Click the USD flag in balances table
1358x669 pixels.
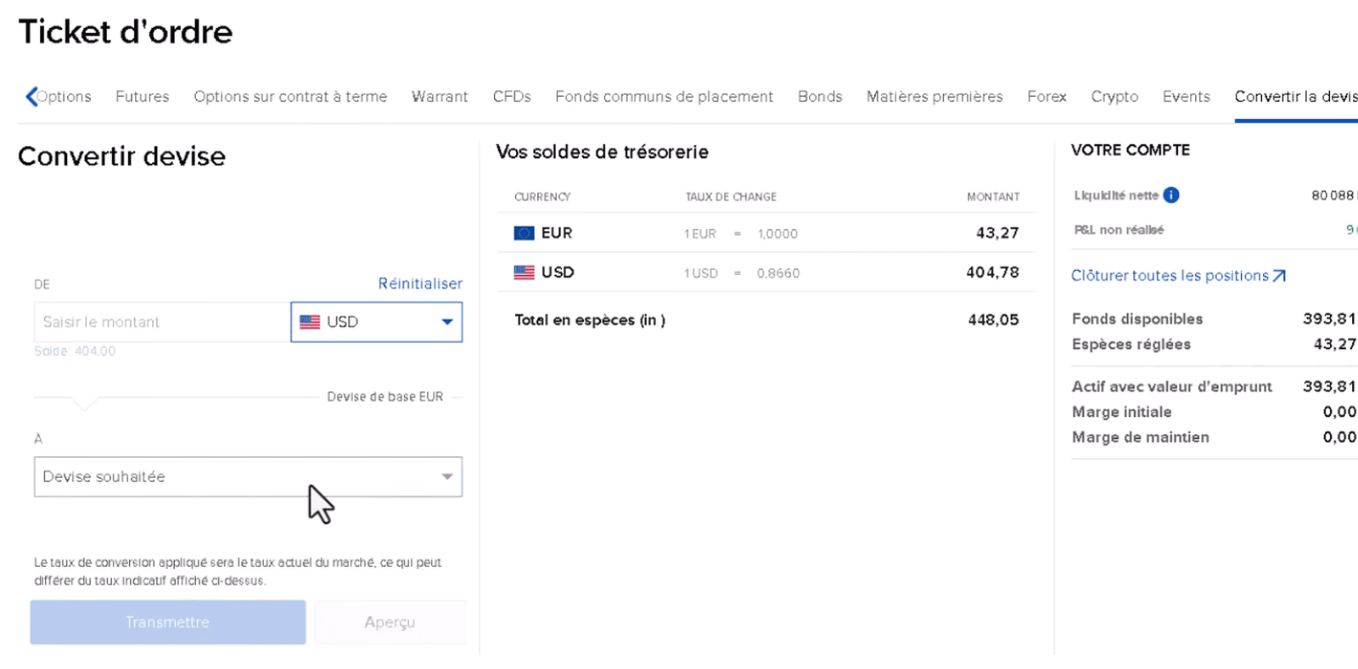524,273
